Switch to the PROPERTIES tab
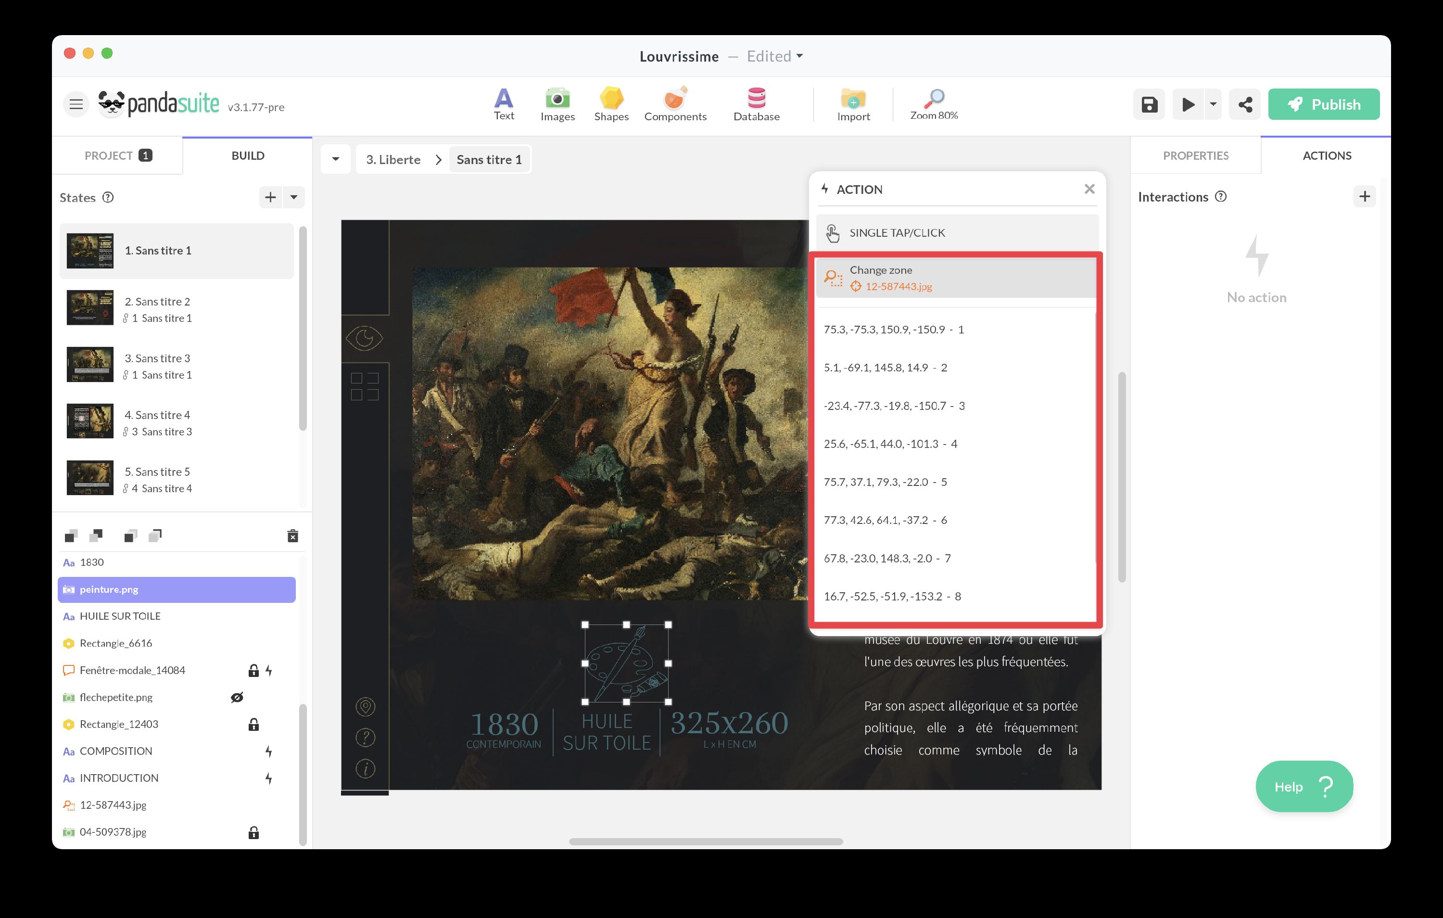 [x=1195, y=155]
